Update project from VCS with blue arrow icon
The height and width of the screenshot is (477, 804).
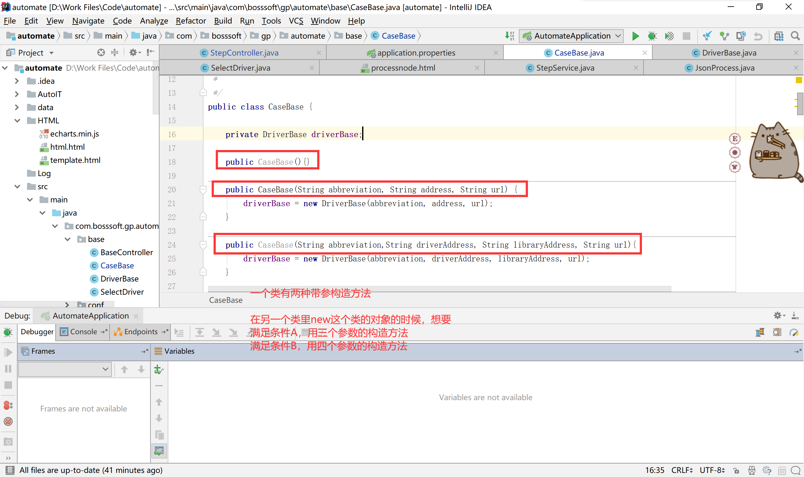[x=707, y=36]
